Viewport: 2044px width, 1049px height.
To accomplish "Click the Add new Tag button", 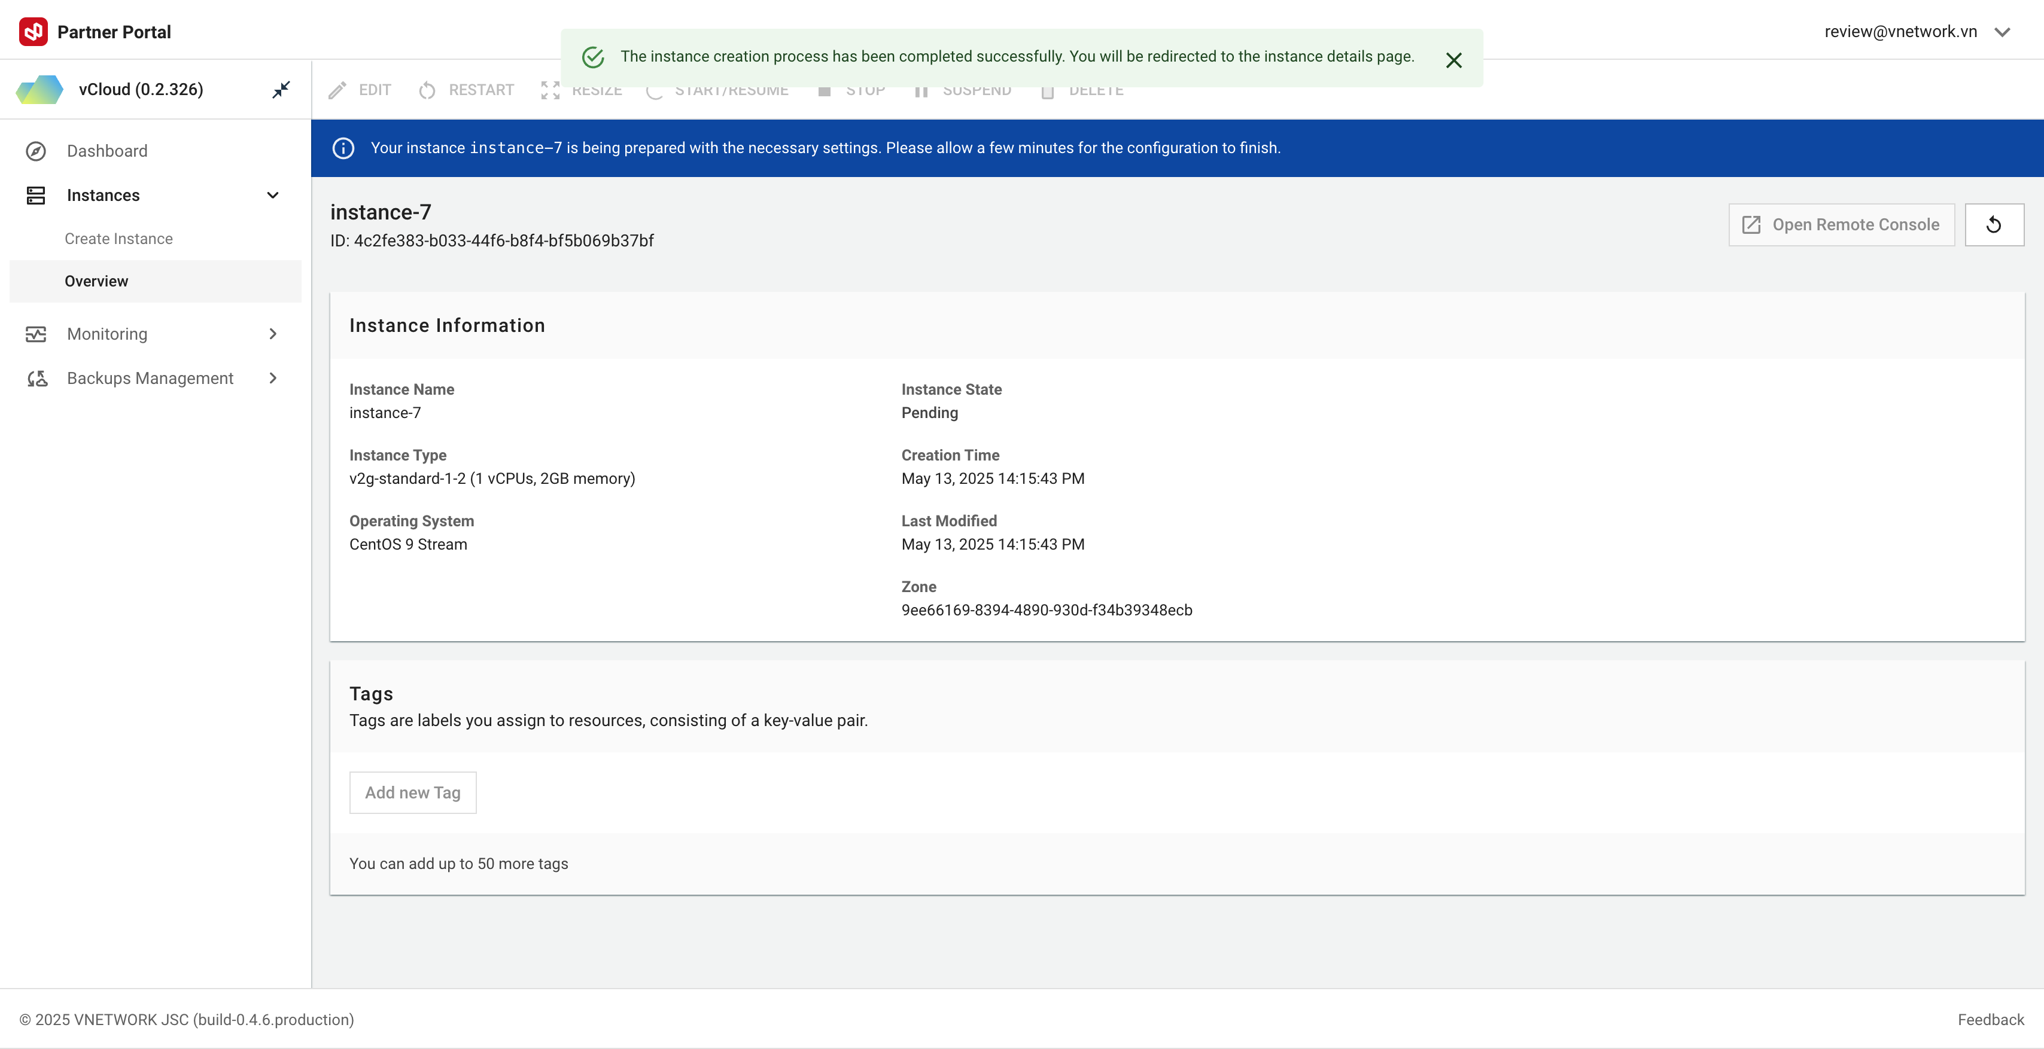I will coord(413,793).
